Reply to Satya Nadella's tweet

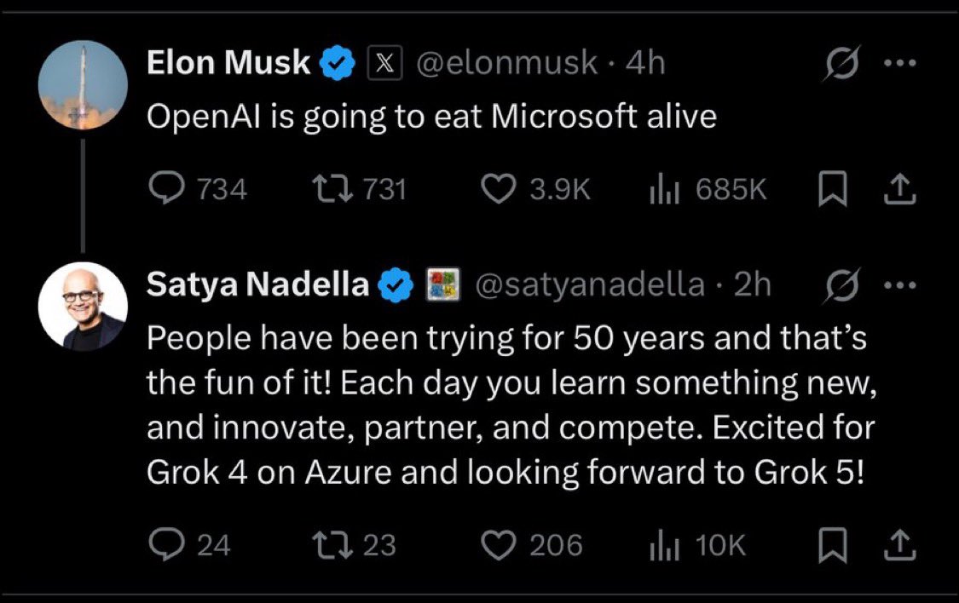(163, 545)
